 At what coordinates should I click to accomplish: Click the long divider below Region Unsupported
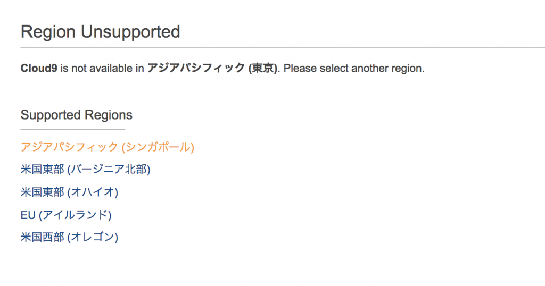point(283,48)
